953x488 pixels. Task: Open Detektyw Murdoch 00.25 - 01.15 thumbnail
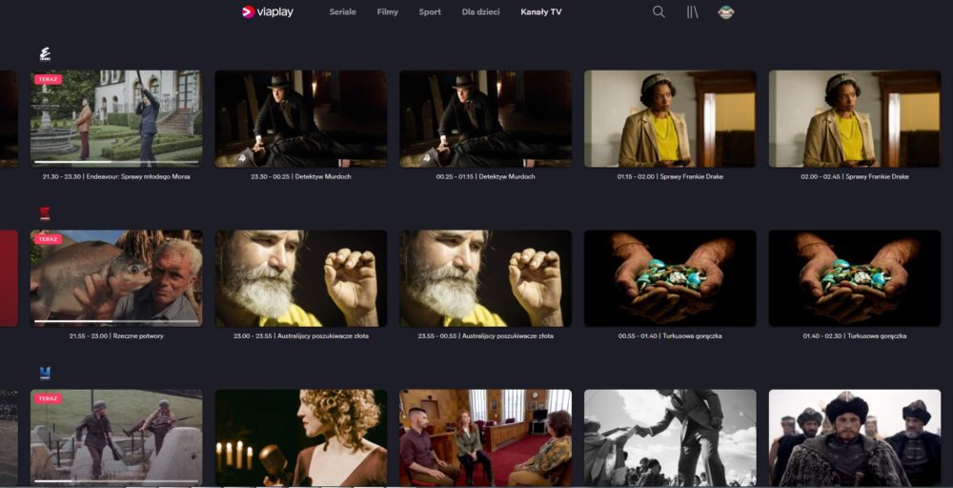point(485,118)
